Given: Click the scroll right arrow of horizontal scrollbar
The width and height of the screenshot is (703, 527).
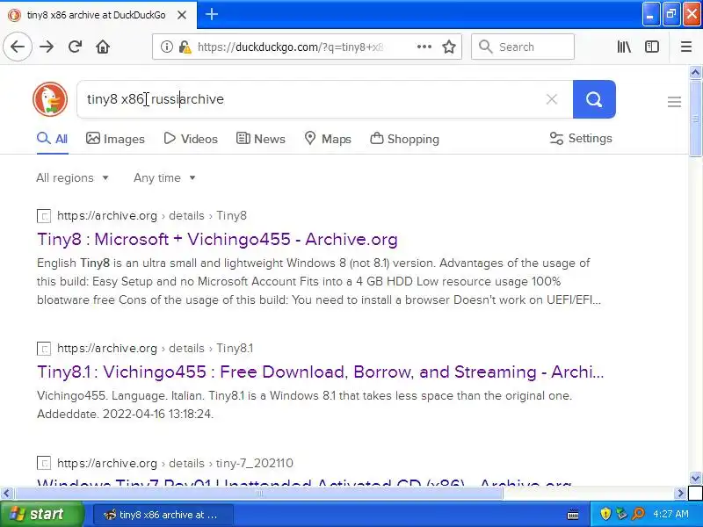Looking at the screenshot, I should coord(680,494).
